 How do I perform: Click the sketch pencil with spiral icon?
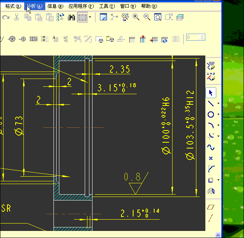click(211, 66)
